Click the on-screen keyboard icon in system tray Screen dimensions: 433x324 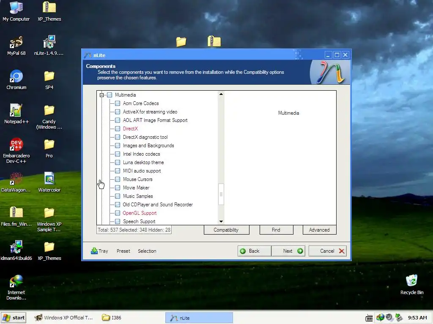click(x=369, y=318)
